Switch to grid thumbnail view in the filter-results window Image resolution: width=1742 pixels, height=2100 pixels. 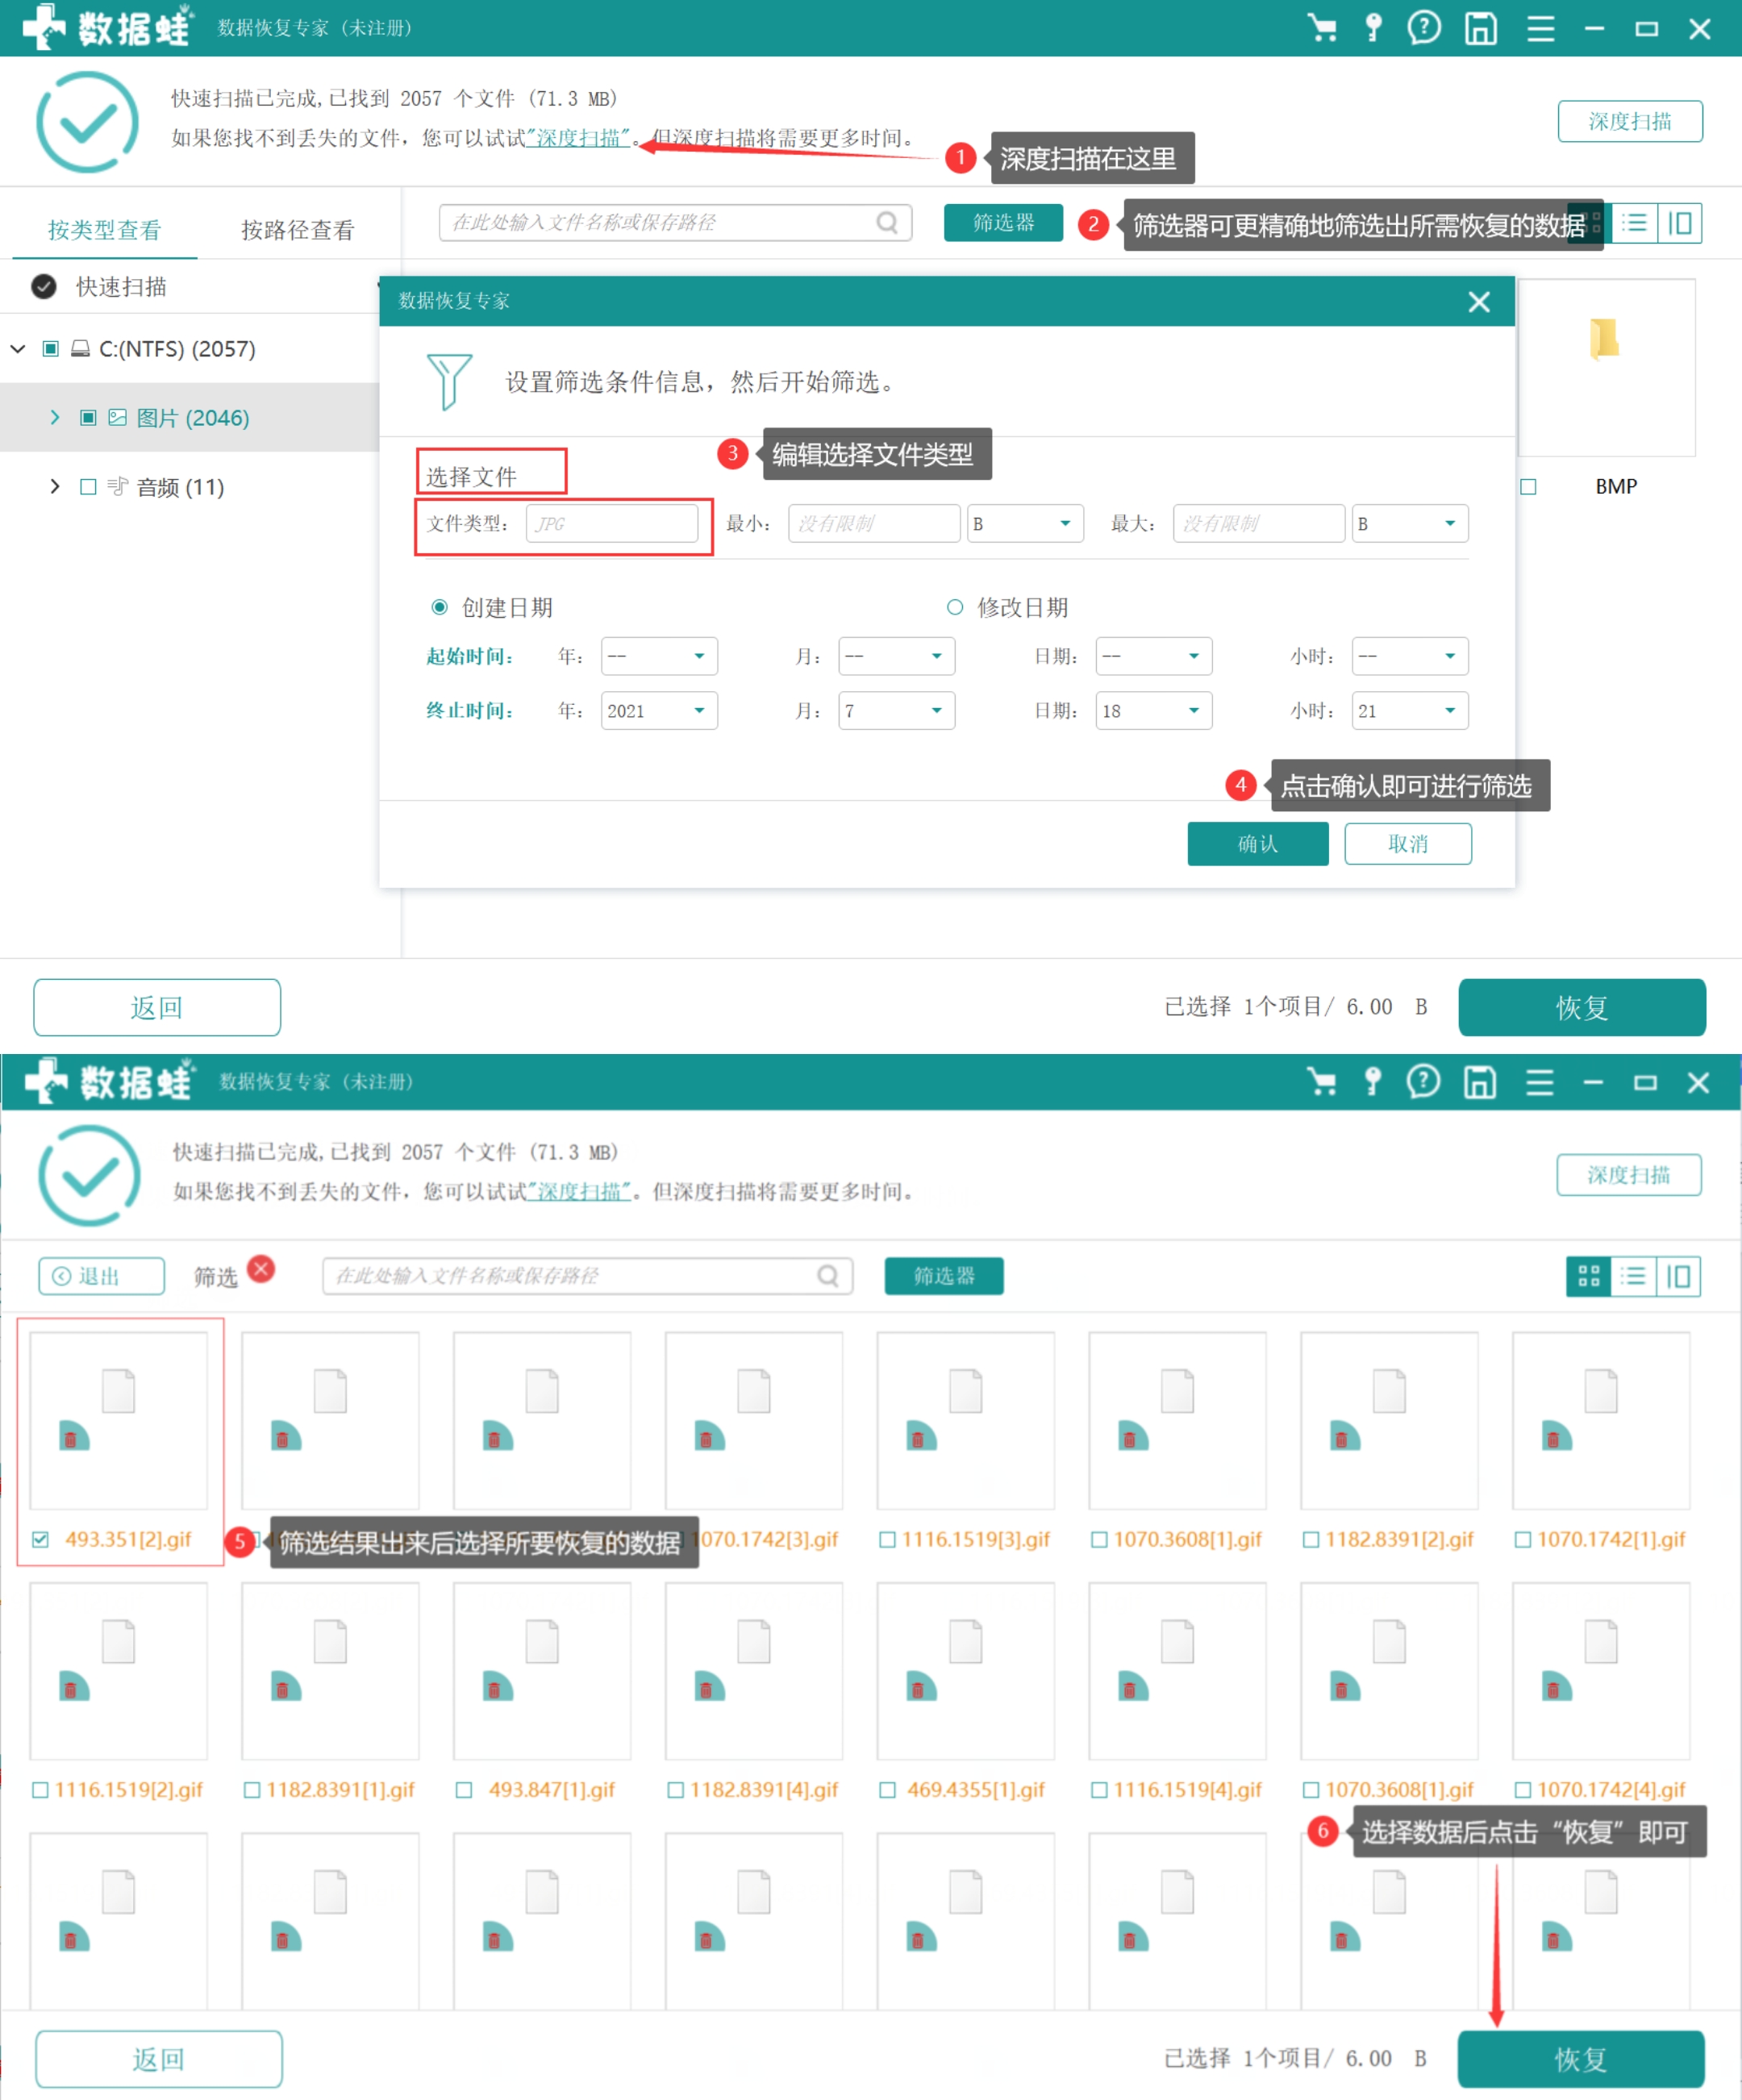tap(1589, 1276)
